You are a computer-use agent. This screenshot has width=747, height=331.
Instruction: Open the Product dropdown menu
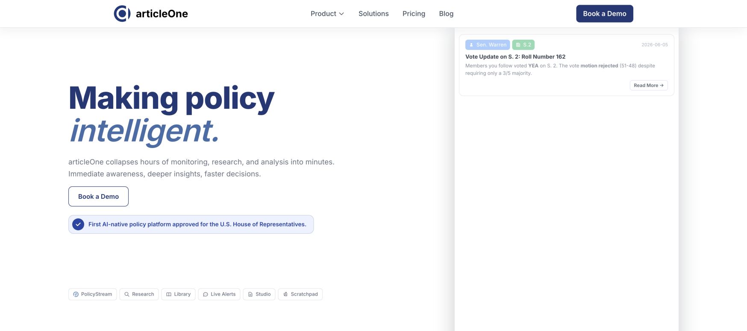click(327, 14)
